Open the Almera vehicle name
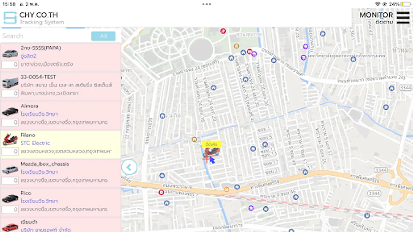This screenshot has width=413, height=232. (x=29, y=106)
